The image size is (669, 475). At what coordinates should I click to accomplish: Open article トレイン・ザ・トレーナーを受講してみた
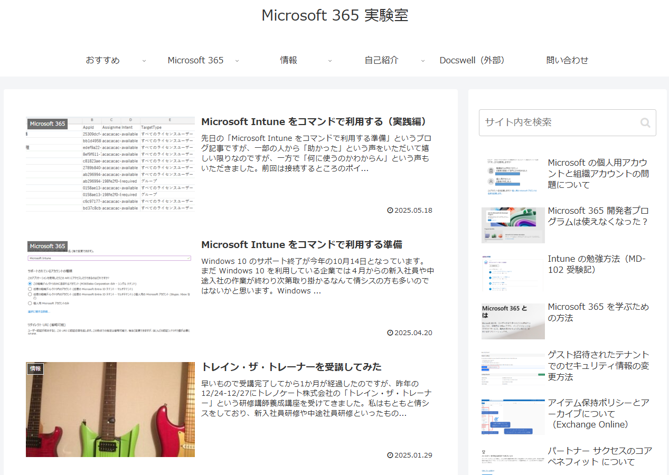coord(291,367)
